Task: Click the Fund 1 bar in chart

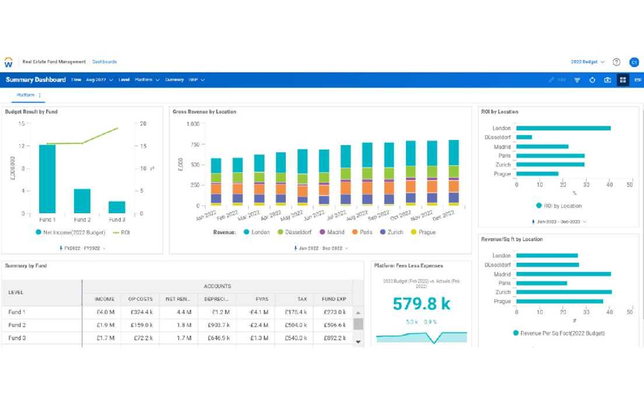Action: [47, 179]
